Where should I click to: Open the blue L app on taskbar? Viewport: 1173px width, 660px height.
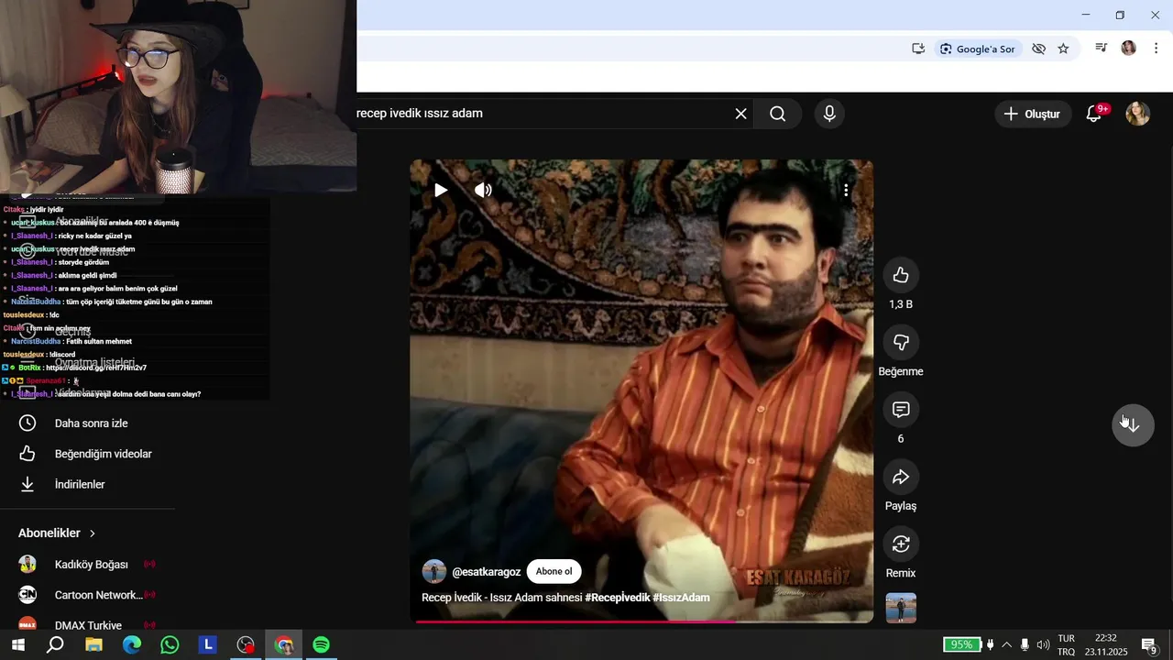point(208,645)
